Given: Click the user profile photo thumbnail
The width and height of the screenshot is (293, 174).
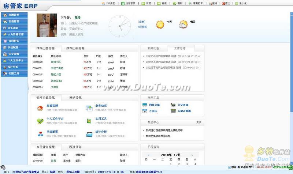Looking at the screenshot, I should pos(47,25).
